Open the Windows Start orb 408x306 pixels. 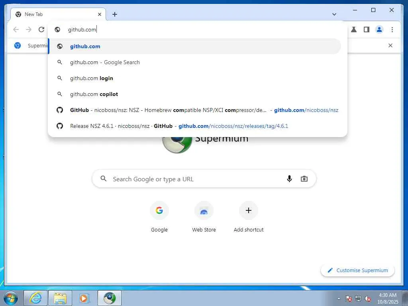[11, 298]
